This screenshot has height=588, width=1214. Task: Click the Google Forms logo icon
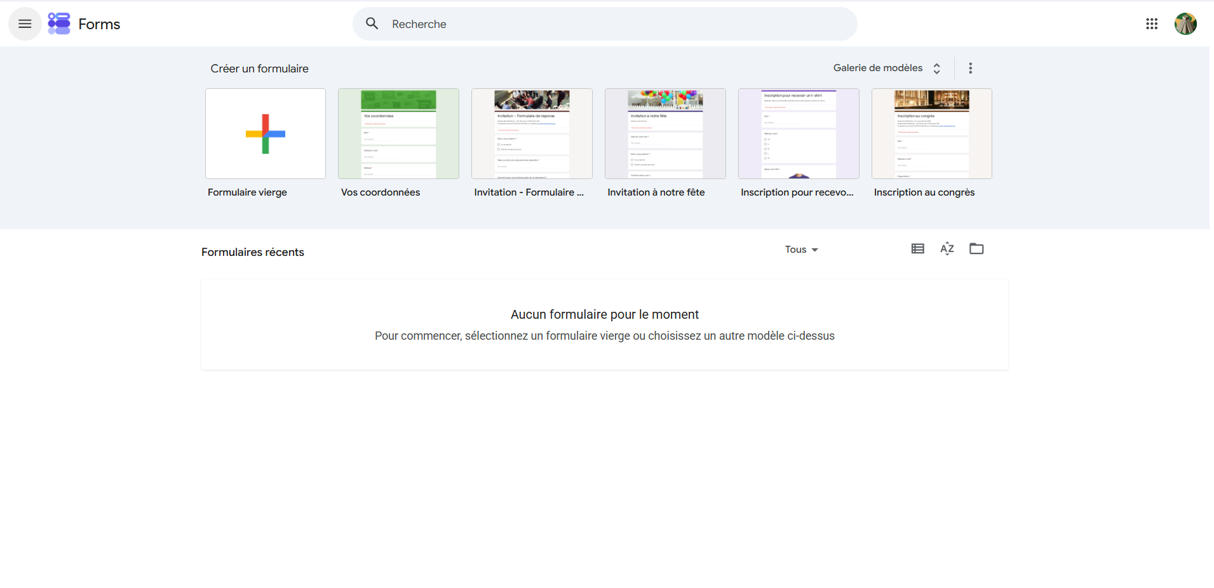[59, 24]
